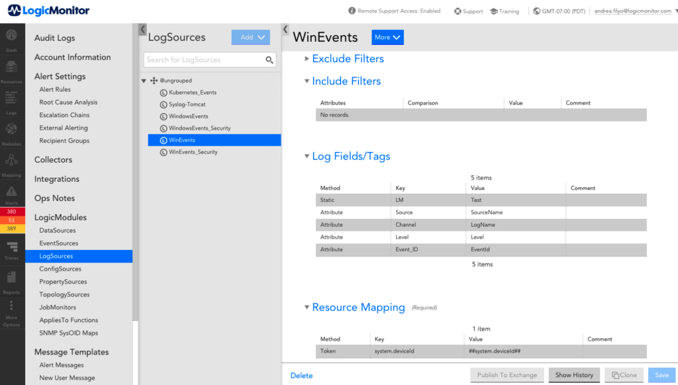The width and height of the screenshot is (678, 385).
Task: Click the search magnifier in LogSources
Action: 269,60
